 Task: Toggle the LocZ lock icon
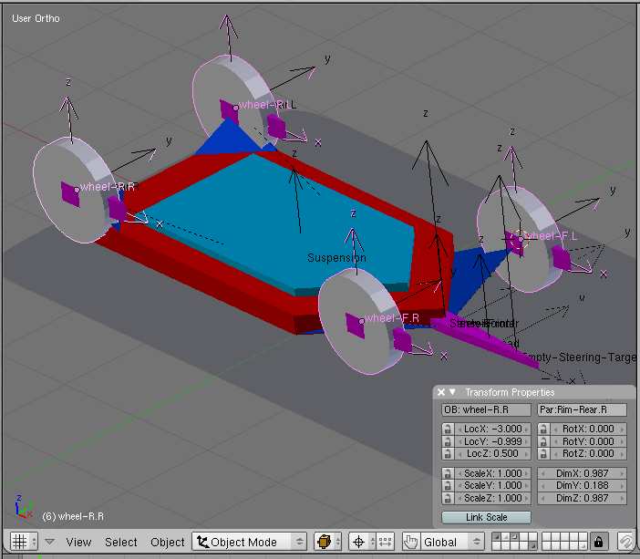448,453
